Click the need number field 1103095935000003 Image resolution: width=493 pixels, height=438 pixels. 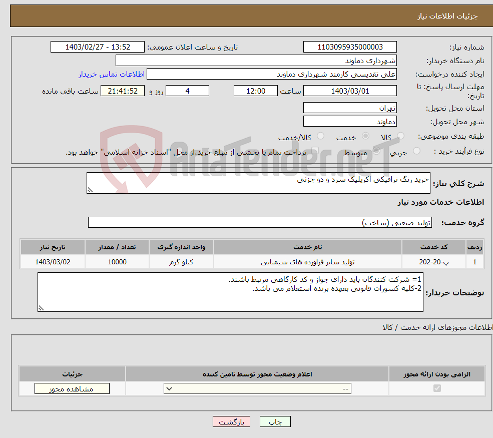coord(350,47)
